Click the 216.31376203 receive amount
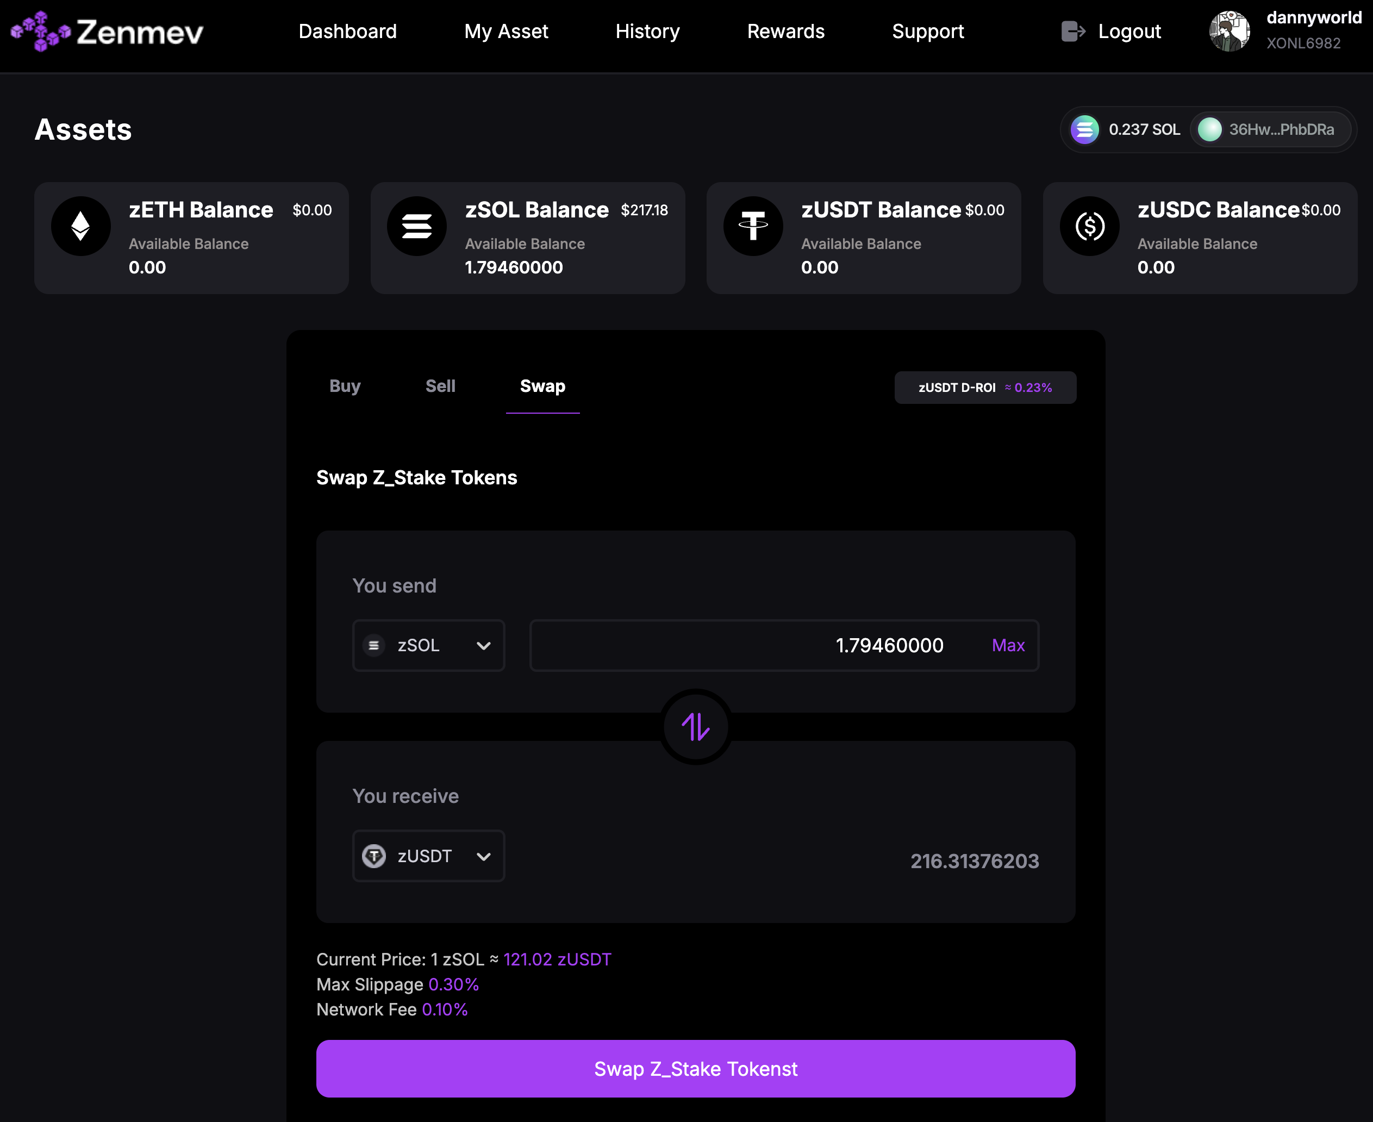Viewport: 1373px width, 1122px height. (x=975, y=861)
